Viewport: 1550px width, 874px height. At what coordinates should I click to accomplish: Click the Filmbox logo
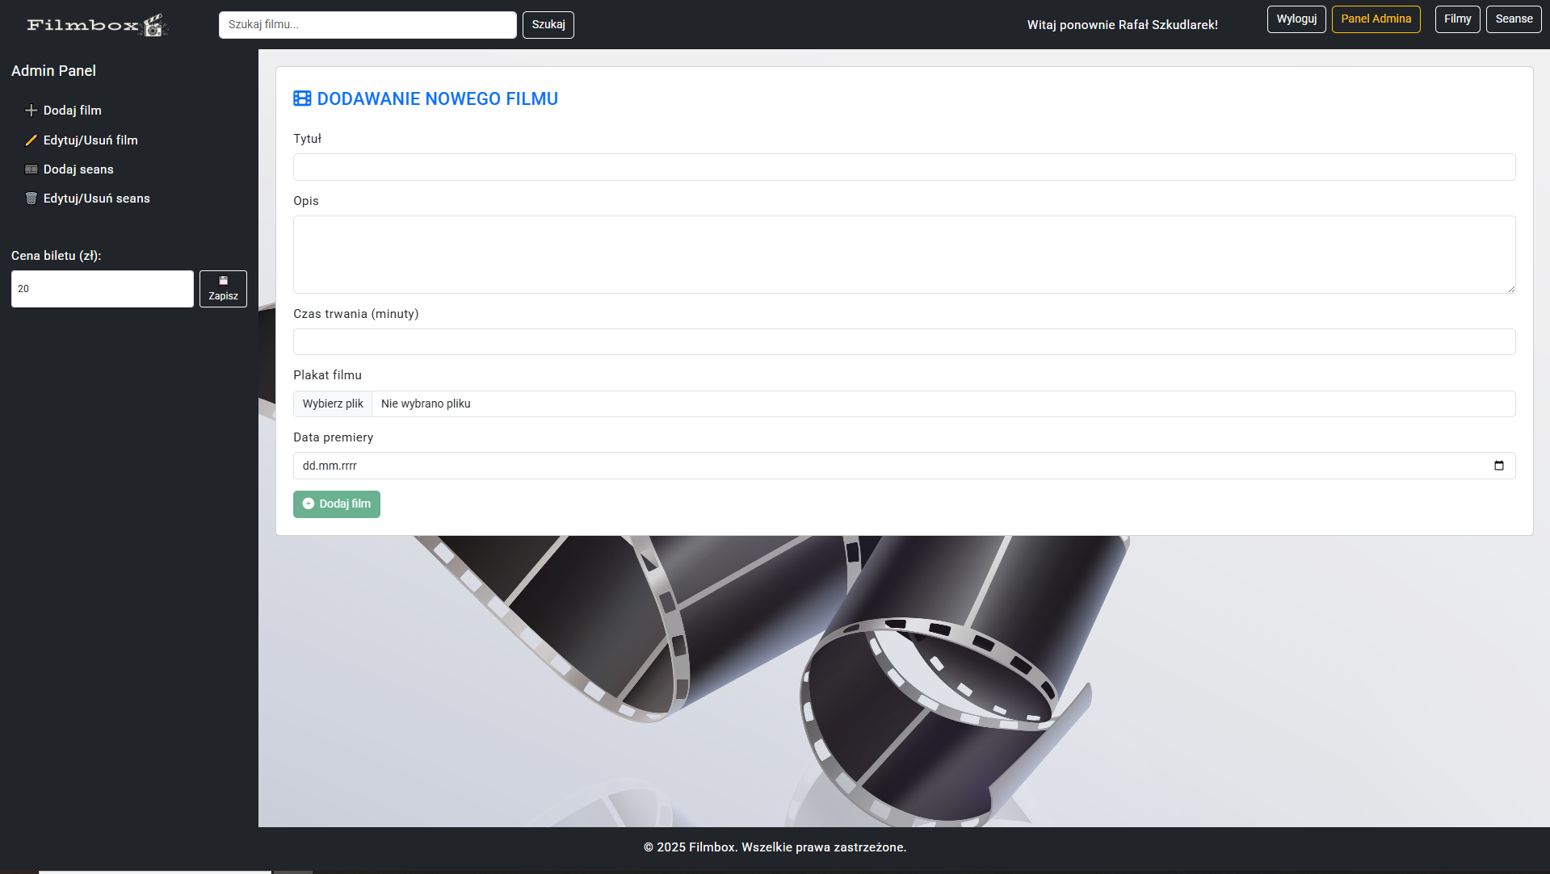[97, 25]
